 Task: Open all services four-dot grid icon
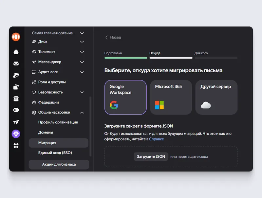(16, 146)
